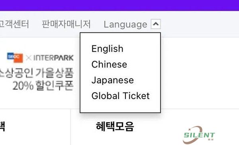The width and height of the screenshot is (239, 145).
Task: Click the Language label in the header
Action: pos(125,24)
